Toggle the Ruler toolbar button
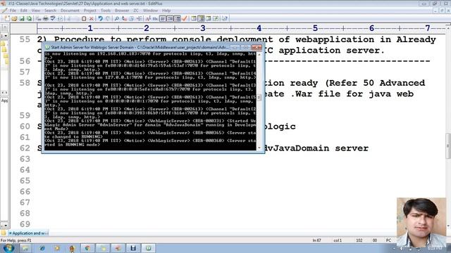Viewport: 451px width, 253px height. click(x=178, y=19)
